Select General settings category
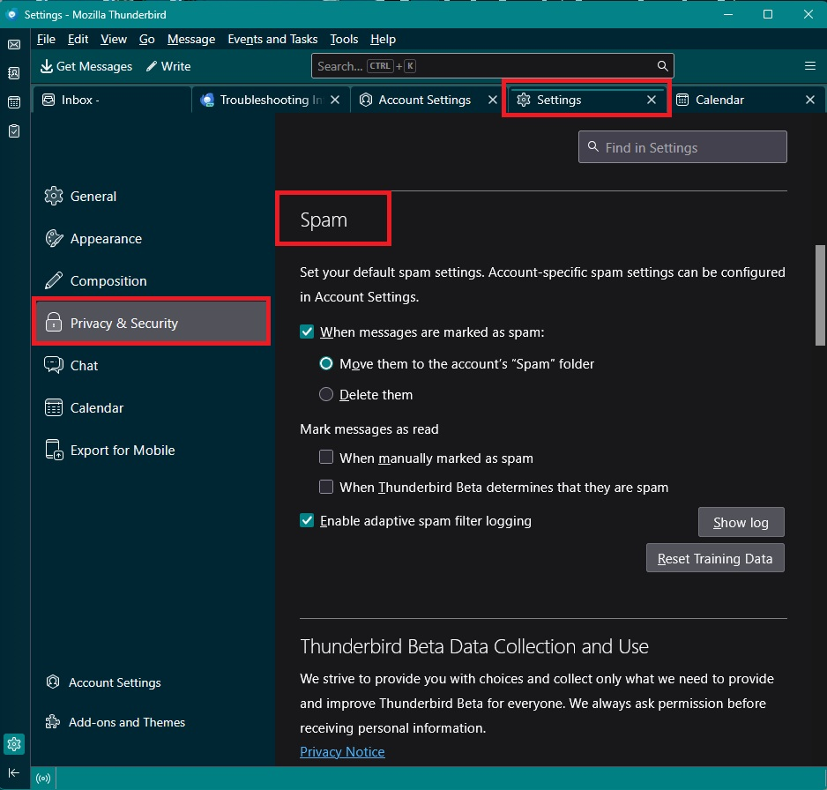 pos(152,197)
